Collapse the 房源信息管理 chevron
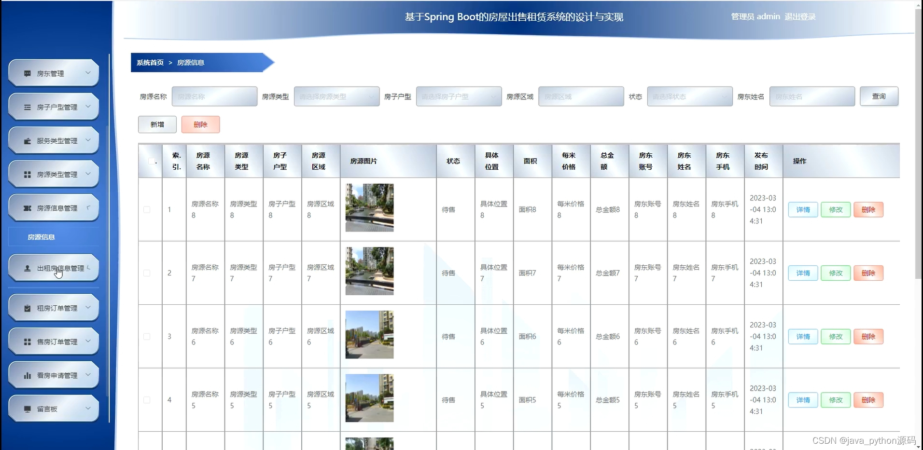The image size is (923, 450). 88,207
